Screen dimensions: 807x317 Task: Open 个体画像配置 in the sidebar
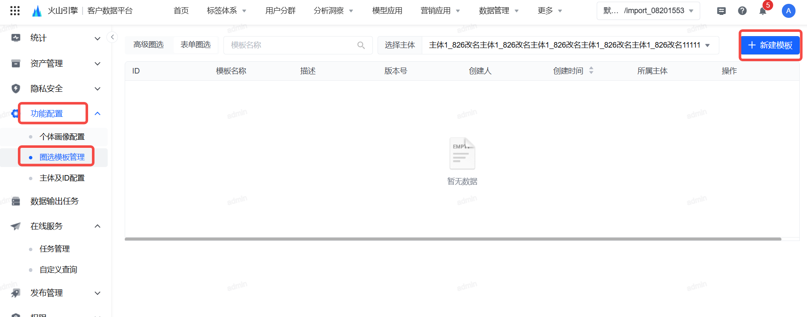tap(62, 137)
